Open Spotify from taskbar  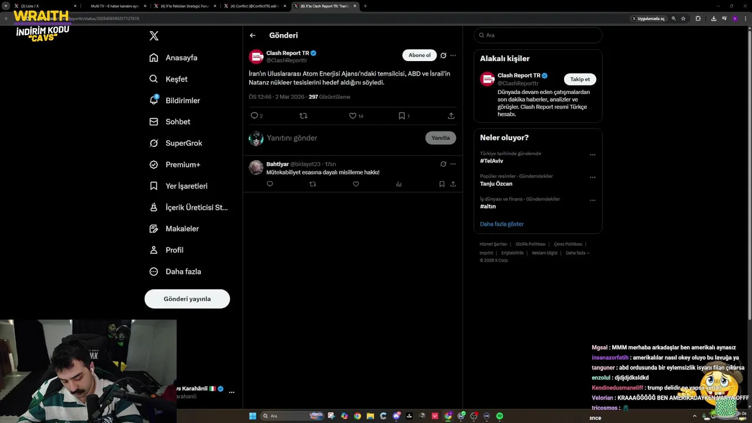click(x=499, y=416)
